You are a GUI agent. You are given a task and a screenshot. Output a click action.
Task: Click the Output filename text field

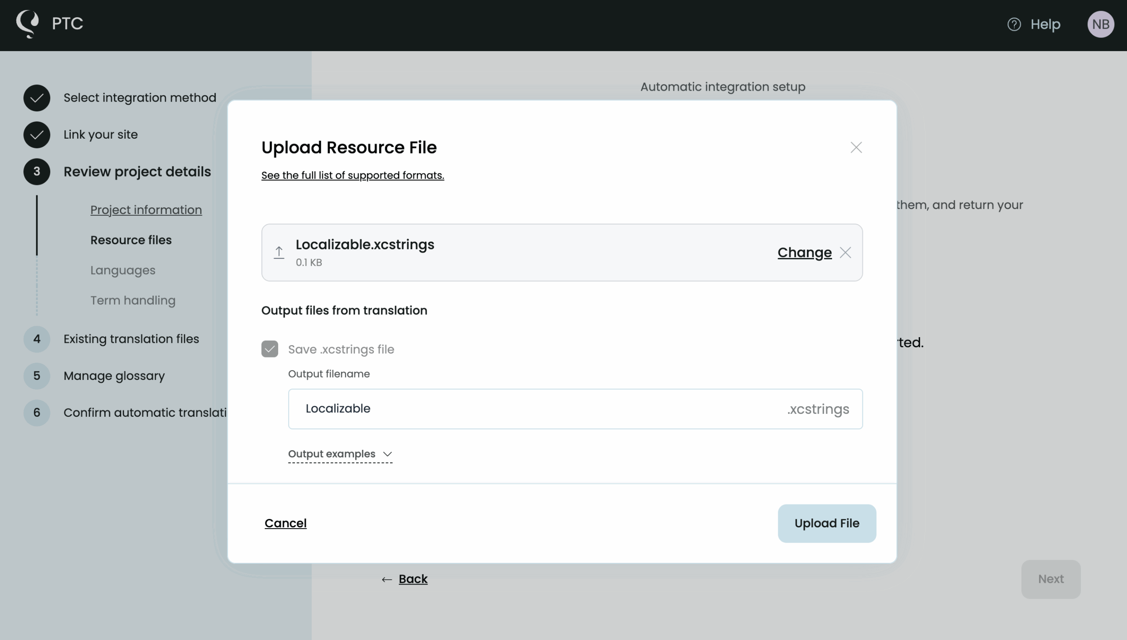[528, 409]
